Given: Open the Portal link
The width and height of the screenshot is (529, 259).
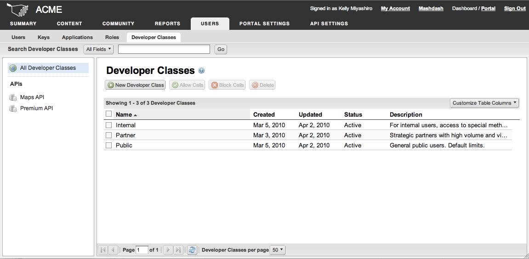Looking at the screenshot, I should pyautogui.click(x=488, y=9).
